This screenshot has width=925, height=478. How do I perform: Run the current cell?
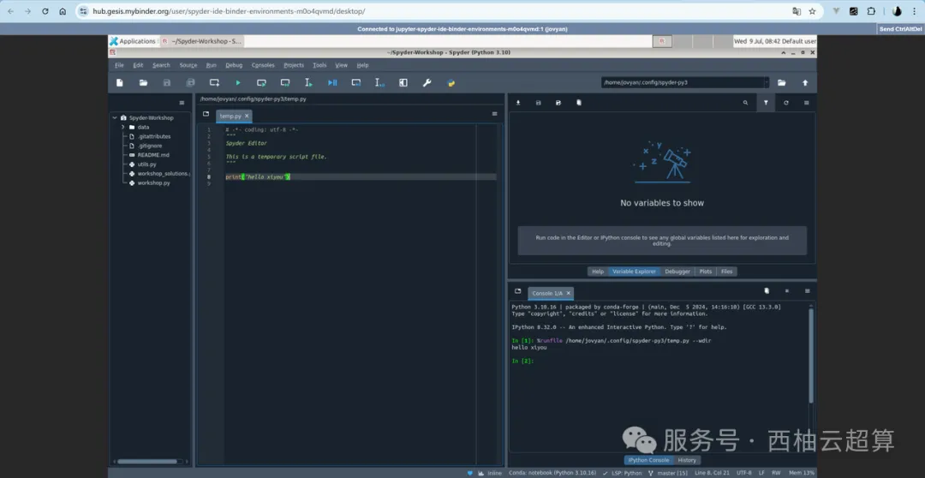[x=261, y=83]
